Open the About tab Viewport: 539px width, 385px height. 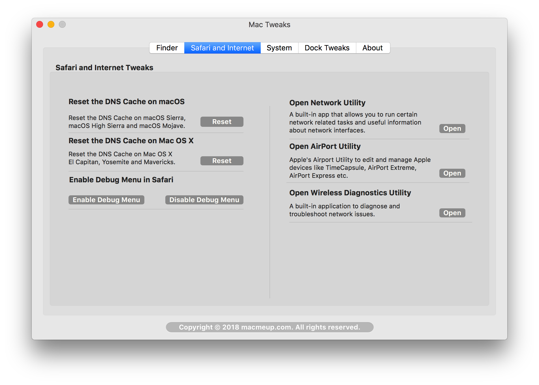pos(373,48)
